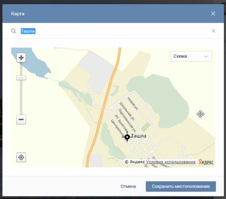
Task: Click the black Ташла map pin
Action: click(x=127, y=138)
